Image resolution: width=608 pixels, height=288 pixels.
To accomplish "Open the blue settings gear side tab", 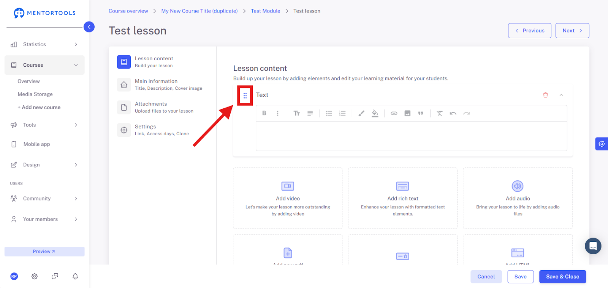I will 602,144.
